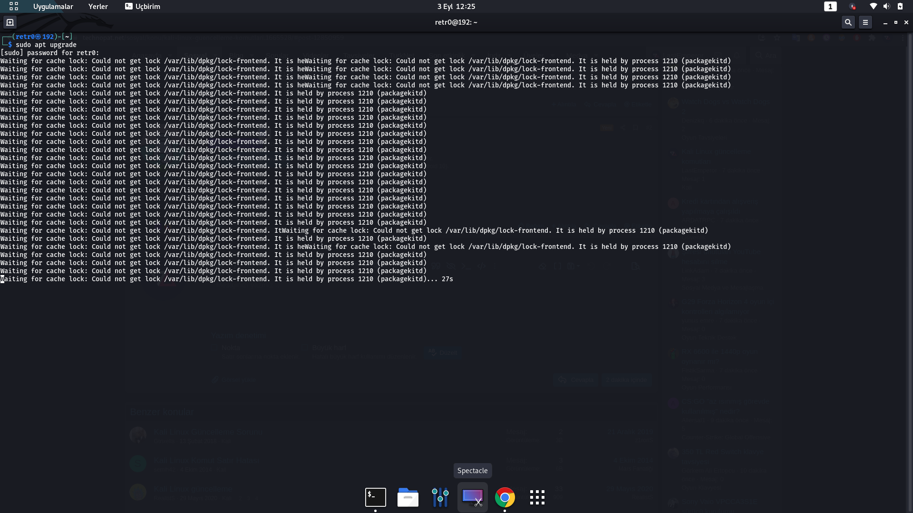Show all applications grid
Screen dimensions: 913x513
click(537, 497)
